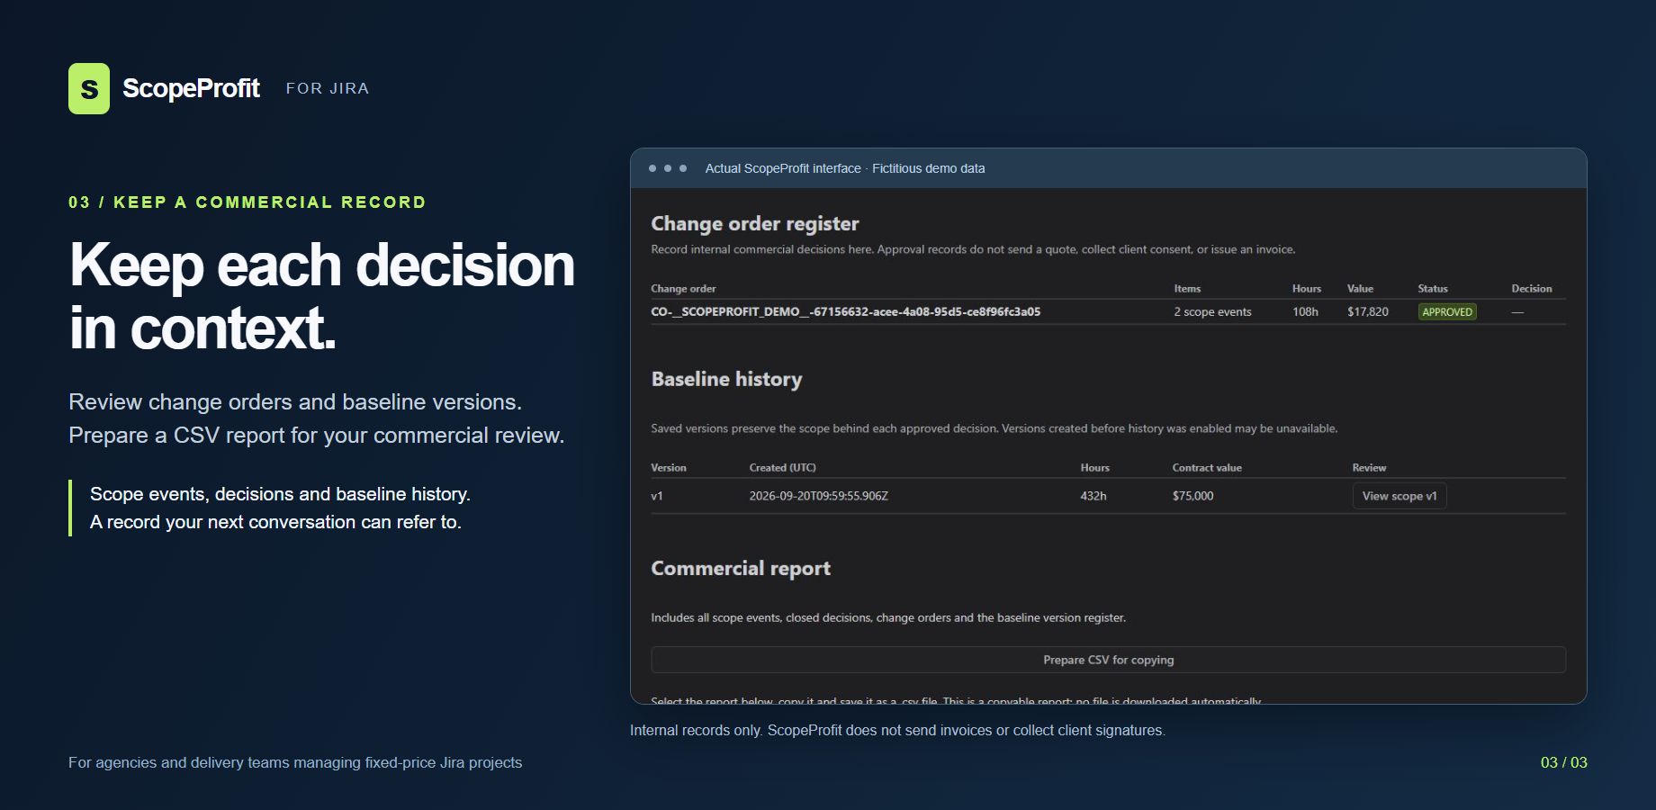Click the Actual ScopeProfit interface window title

[845, 168]
